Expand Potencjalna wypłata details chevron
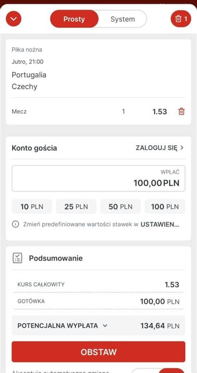Viewport: 197px width, 373px height. click(x=105, y=326)
